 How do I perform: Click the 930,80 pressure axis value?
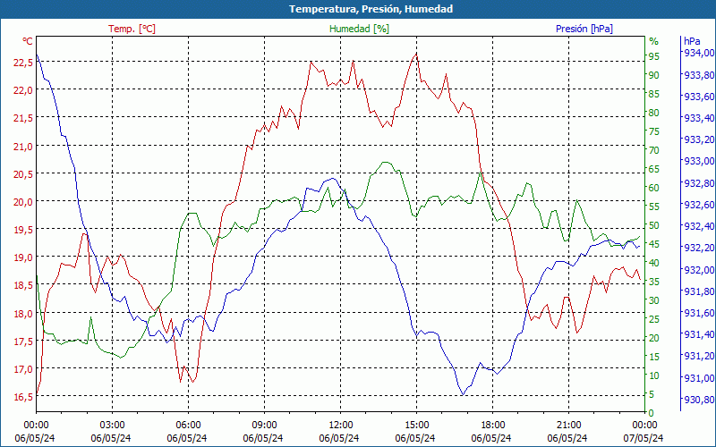(699, 400)
